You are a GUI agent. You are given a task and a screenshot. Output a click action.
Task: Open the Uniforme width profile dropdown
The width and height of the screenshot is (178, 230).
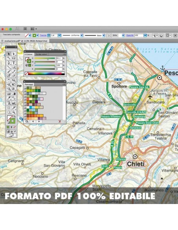[x=82, y=35]
